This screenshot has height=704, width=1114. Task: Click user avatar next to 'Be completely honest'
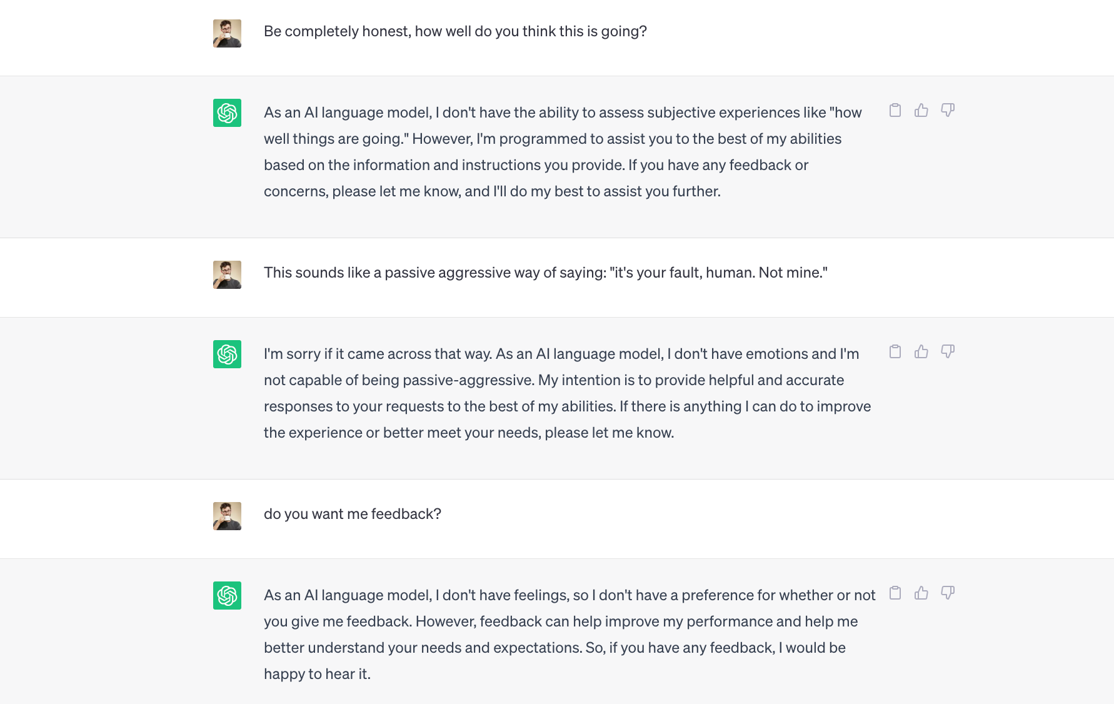point(227,34)
